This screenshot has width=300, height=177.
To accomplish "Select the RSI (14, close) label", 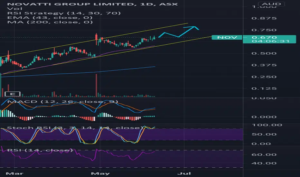I will 40,150.
